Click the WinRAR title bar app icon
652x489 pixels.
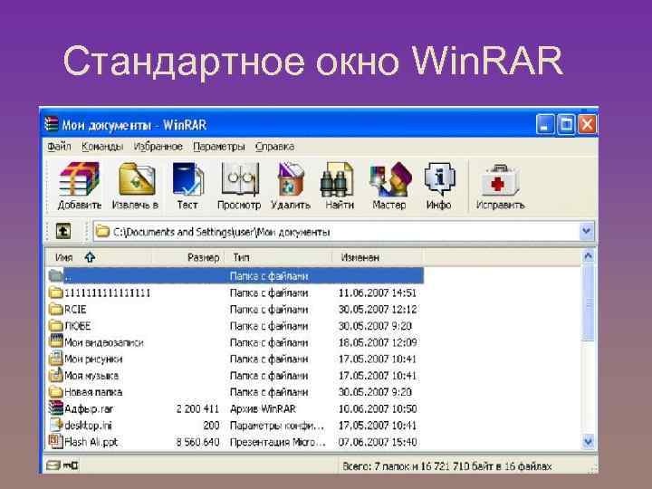51,124
